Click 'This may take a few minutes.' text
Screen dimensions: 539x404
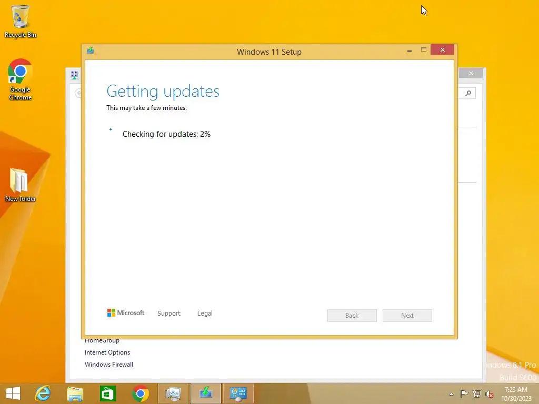146,108
